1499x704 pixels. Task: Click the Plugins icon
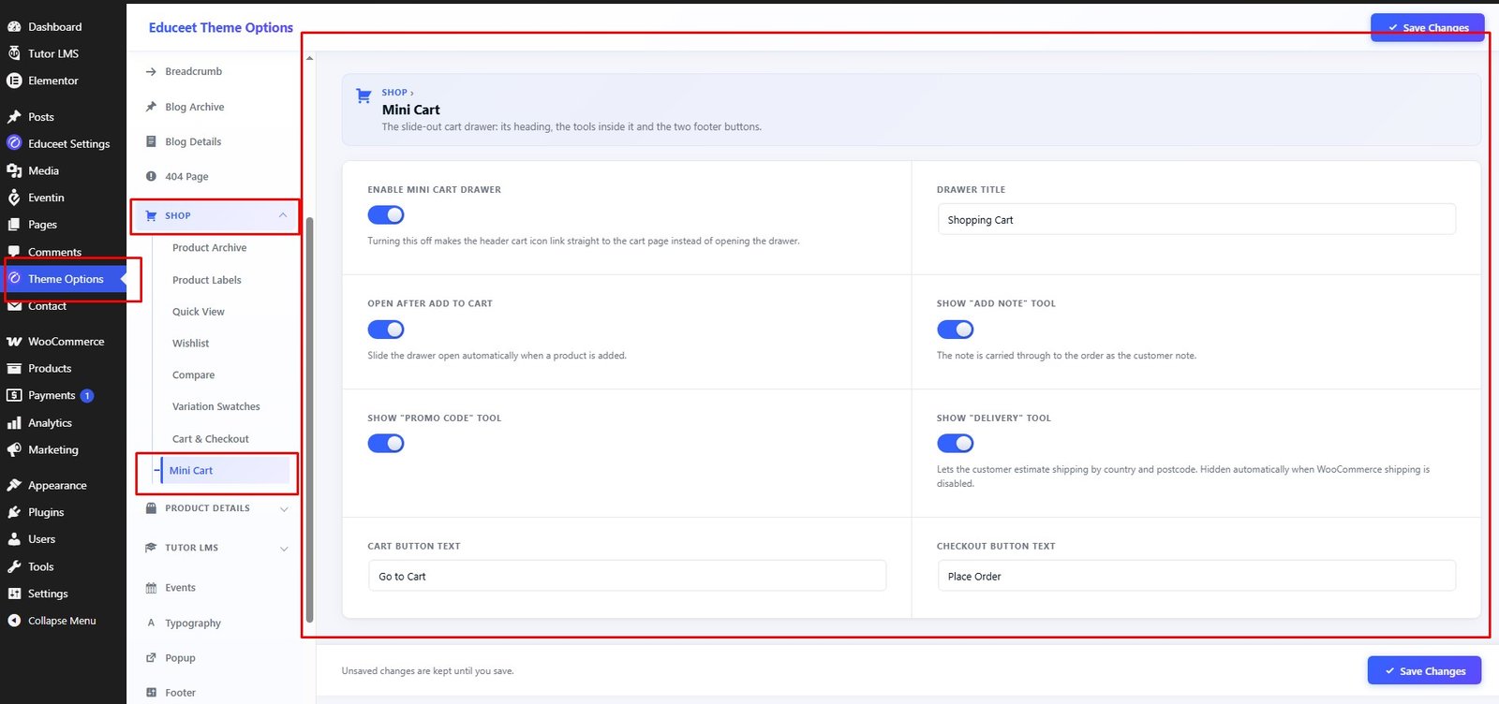(x=14, y=512)
